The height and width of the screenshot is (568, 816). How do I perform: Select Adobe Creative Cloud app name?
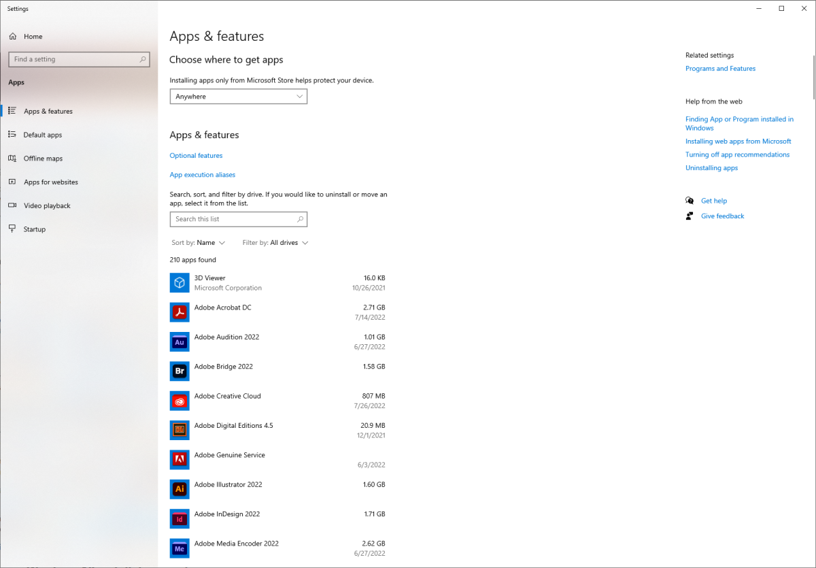tap(227, 396)
